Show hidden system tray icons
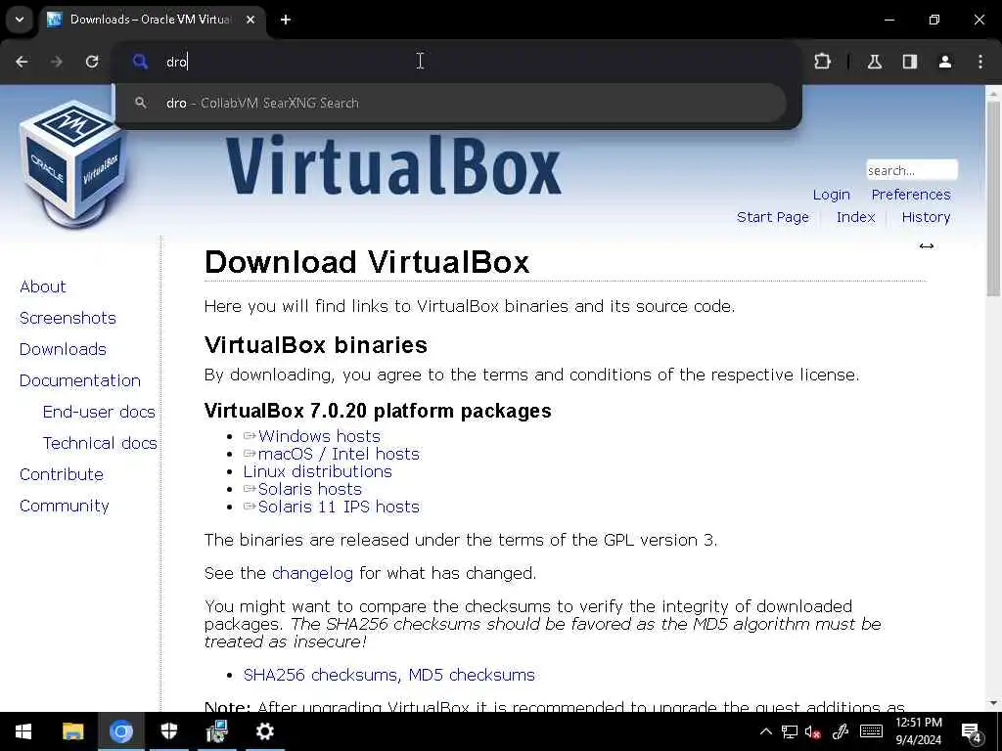Screen dimensions: 1002x751 [x=765, y=731]
